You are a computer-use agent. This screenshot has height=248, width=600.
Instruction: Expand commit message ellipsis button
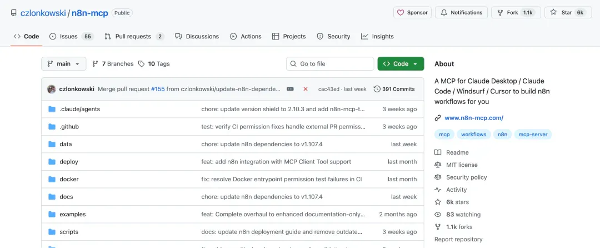290,89
